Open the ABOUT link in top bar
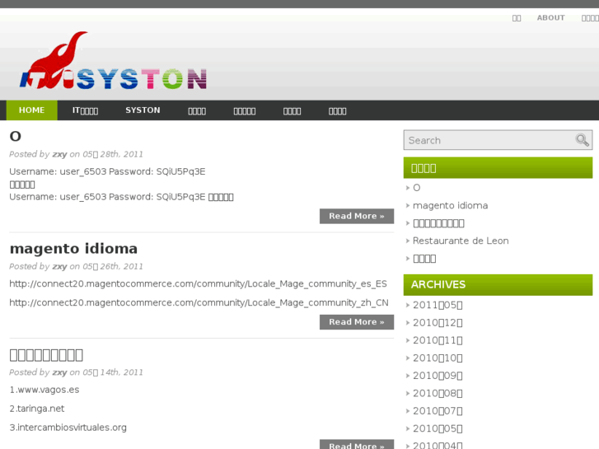This screenshot has width=599, height=449. pyautogui.click(x=550, y=18)
